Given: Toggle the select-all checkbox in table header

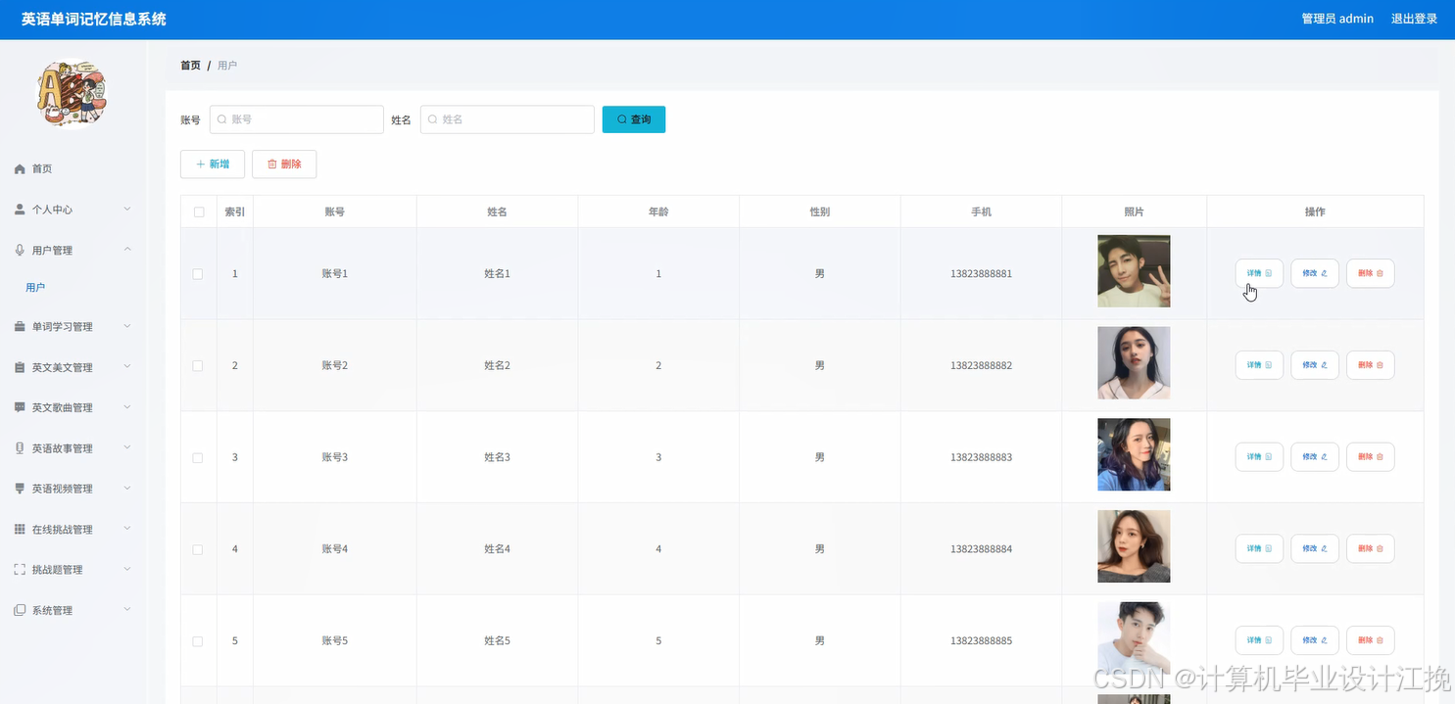Looking at the screenshot, I should [x=199, y=211].
